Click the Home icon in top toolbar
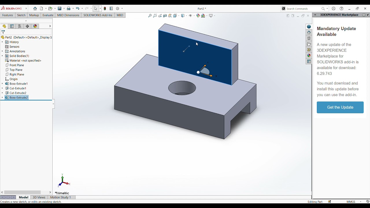This screenshot has width=370, height=208. (x=35, y=9)
